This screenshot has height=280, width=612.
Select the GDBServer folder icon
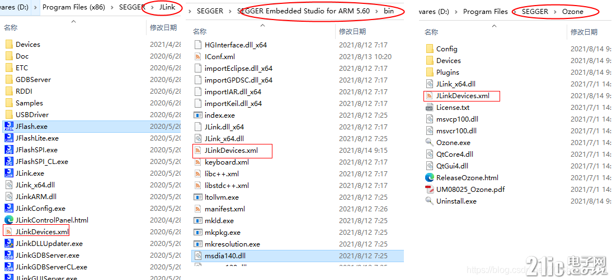[10, 79]
